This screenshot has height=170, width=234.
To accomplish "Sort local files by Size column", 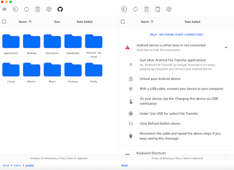I will pos(57,22).
